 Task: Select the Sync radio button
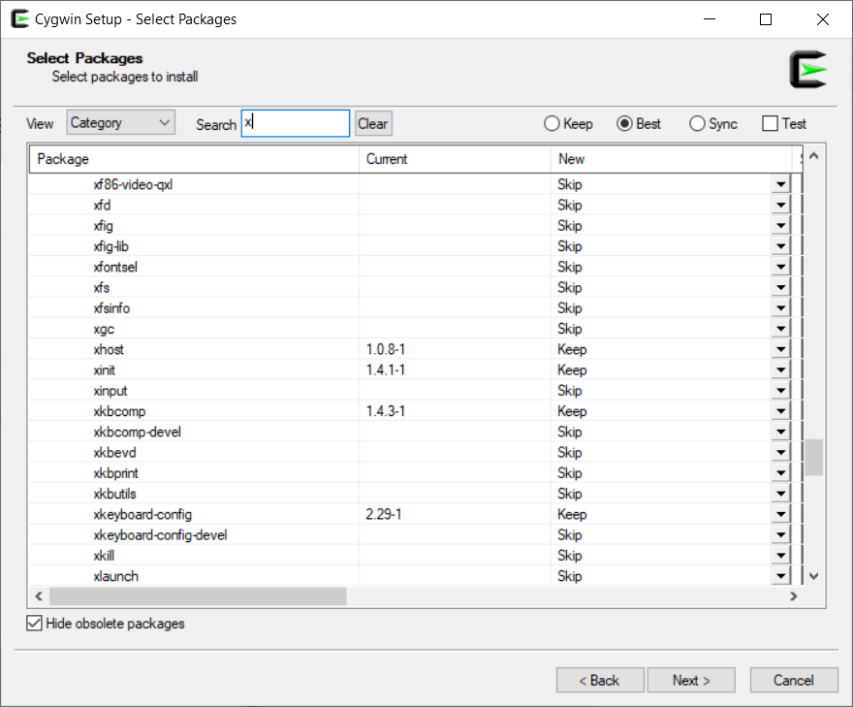click(x=713, y=123)
